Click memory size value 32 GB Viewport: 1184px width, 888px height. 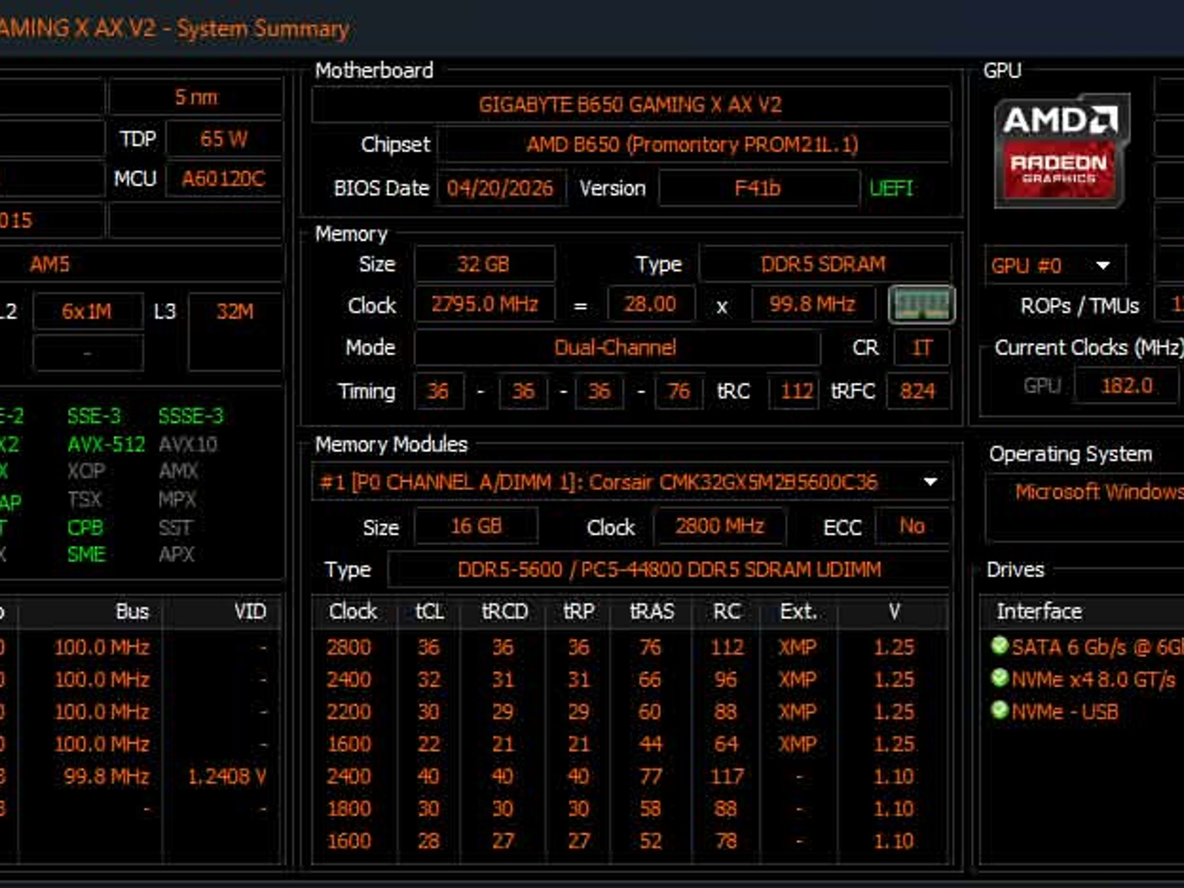[484, 264]
